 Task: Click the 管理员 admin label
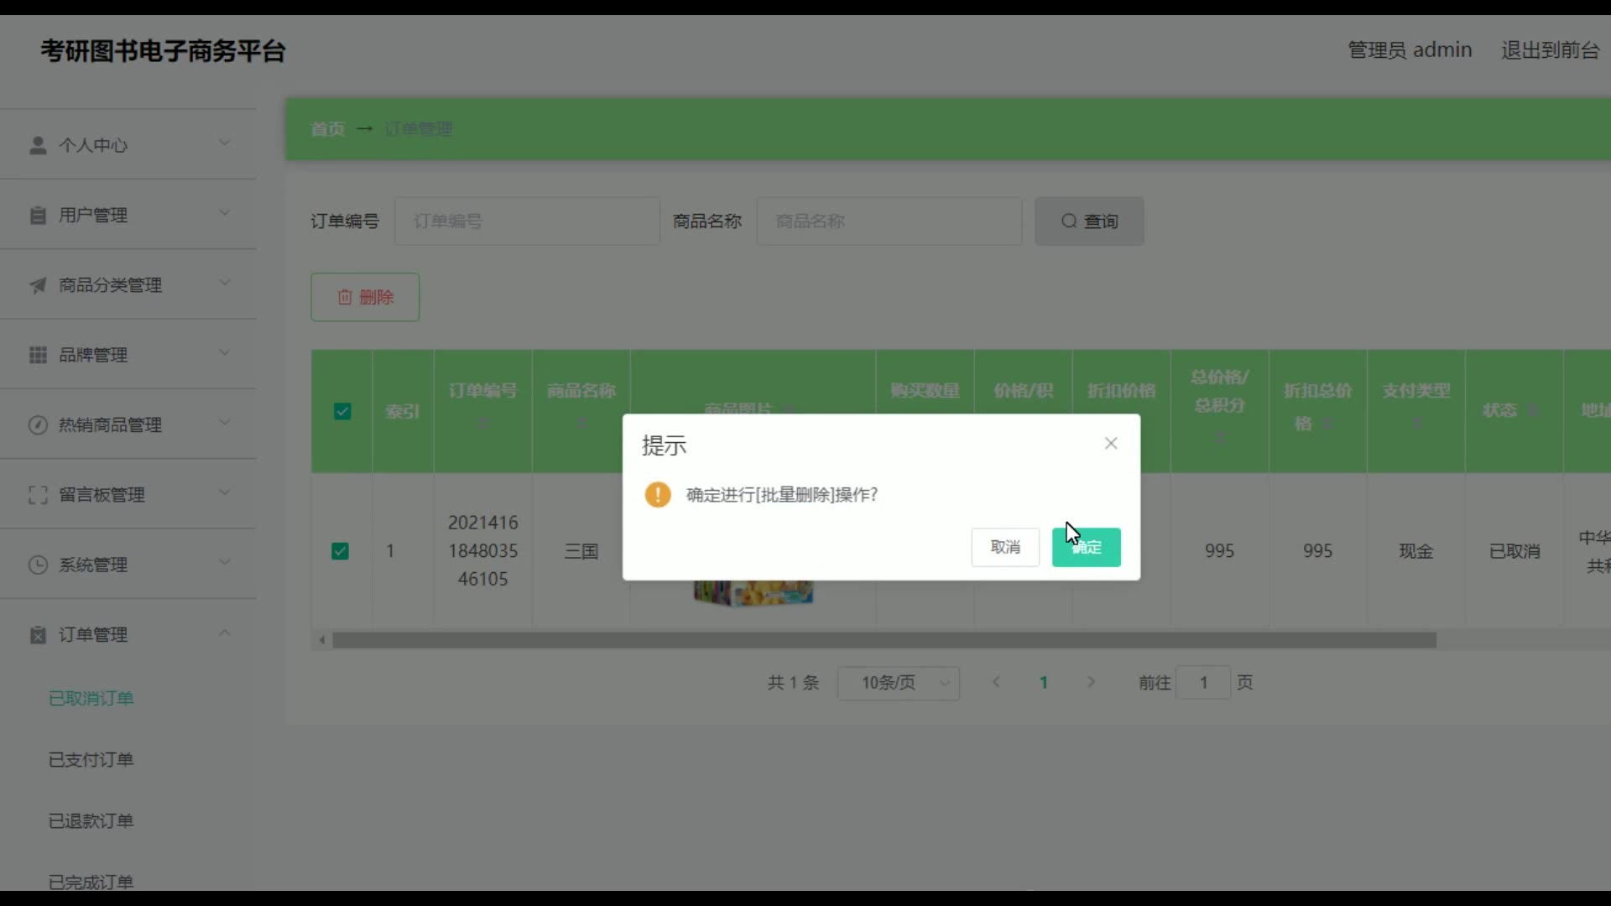[x=1410, y=50]
